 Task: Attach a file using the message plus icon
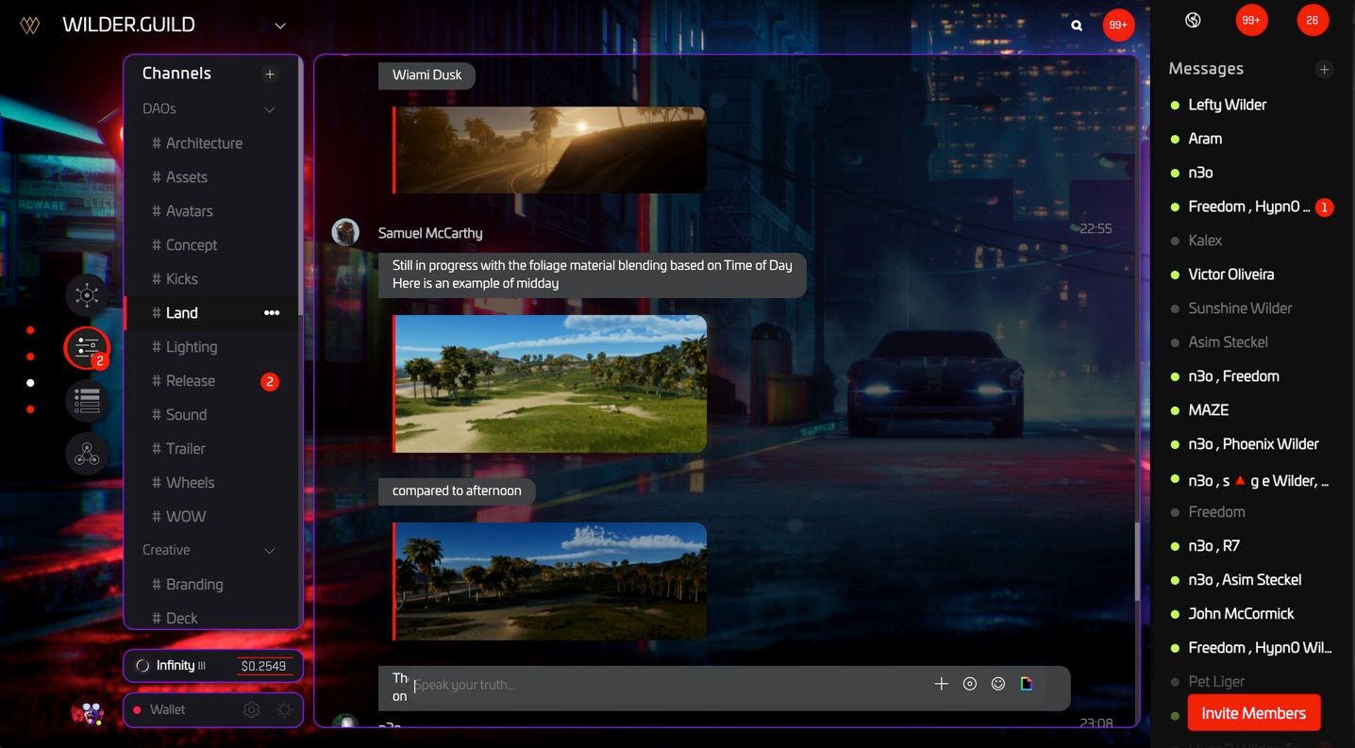[x=941, y=684]
